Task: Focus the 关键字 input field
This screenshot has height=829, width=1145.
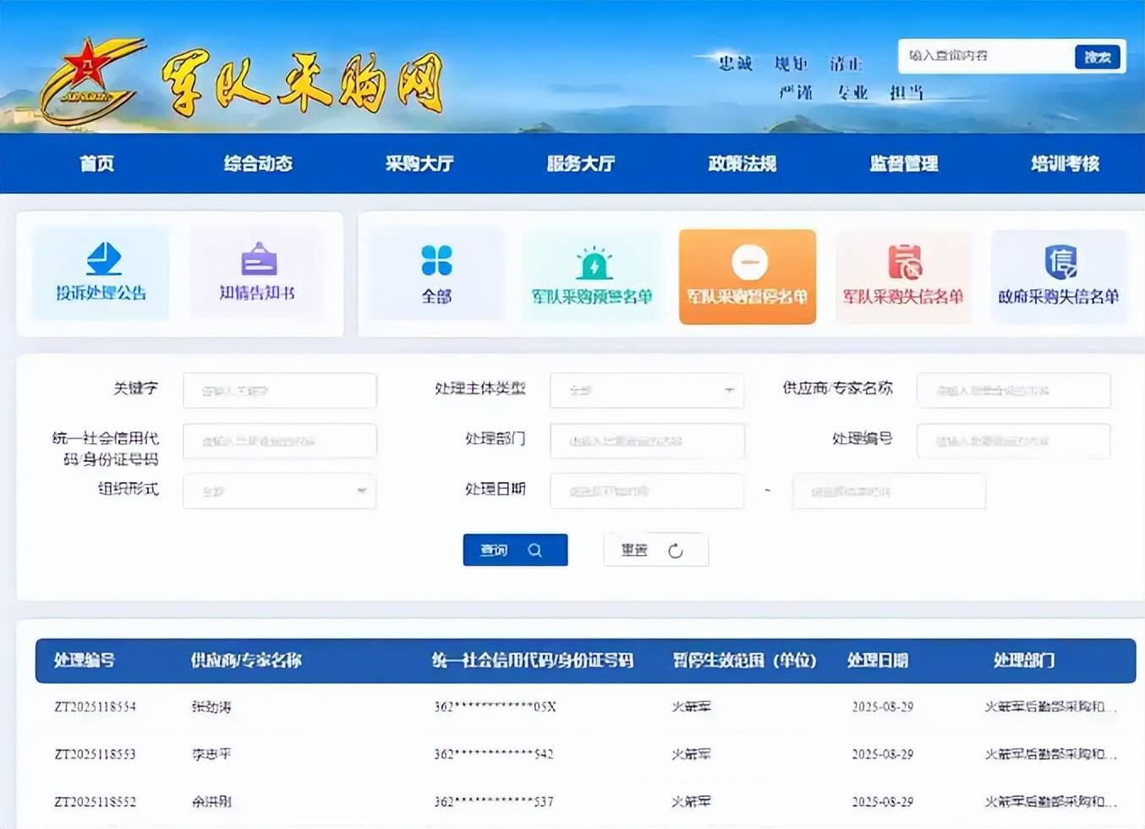Action: [x=279, y=391]
